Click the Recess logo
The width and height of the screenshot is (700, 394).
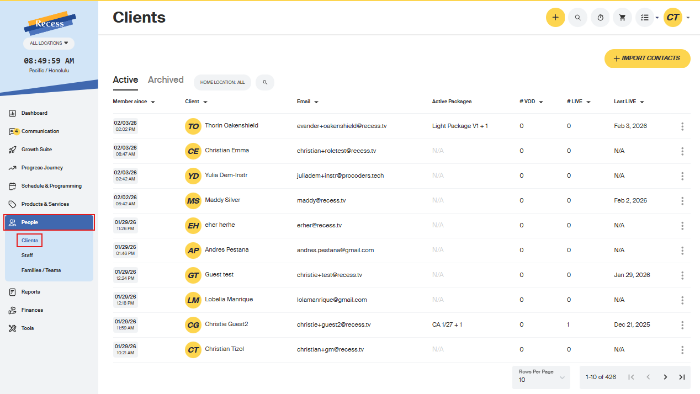coord(50,23)
